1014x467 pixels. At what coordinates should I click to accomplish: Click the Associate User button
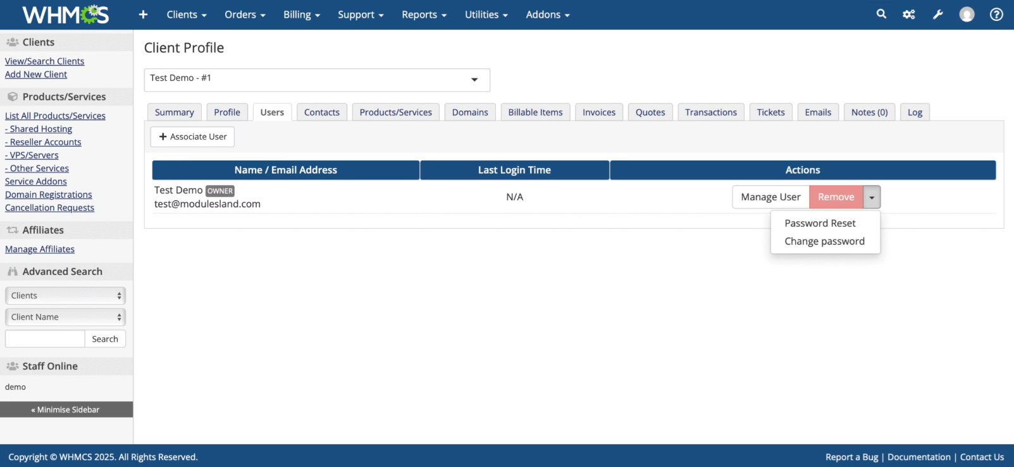192,137
